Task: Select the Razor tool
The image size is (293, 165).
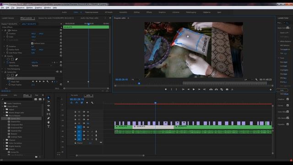Action: click(x=49, y=110)
